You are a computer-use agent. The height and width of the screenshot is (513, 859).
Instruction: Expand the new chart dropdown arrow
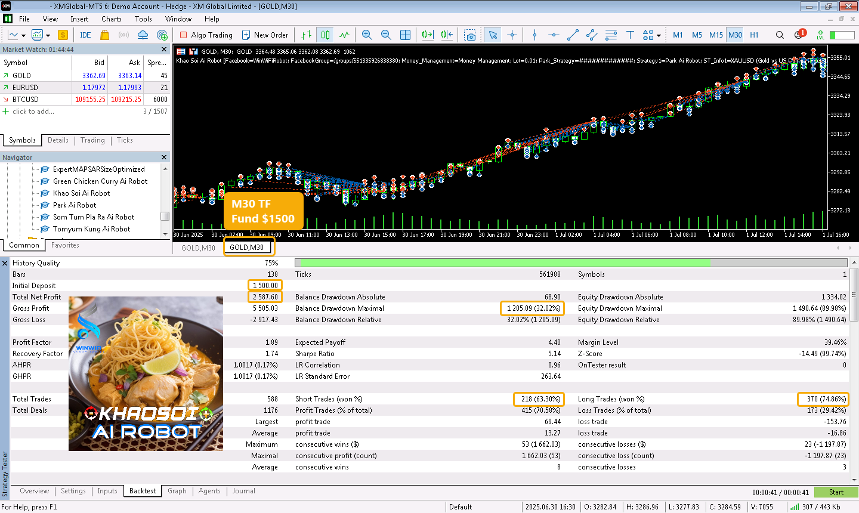click(23, 36)
